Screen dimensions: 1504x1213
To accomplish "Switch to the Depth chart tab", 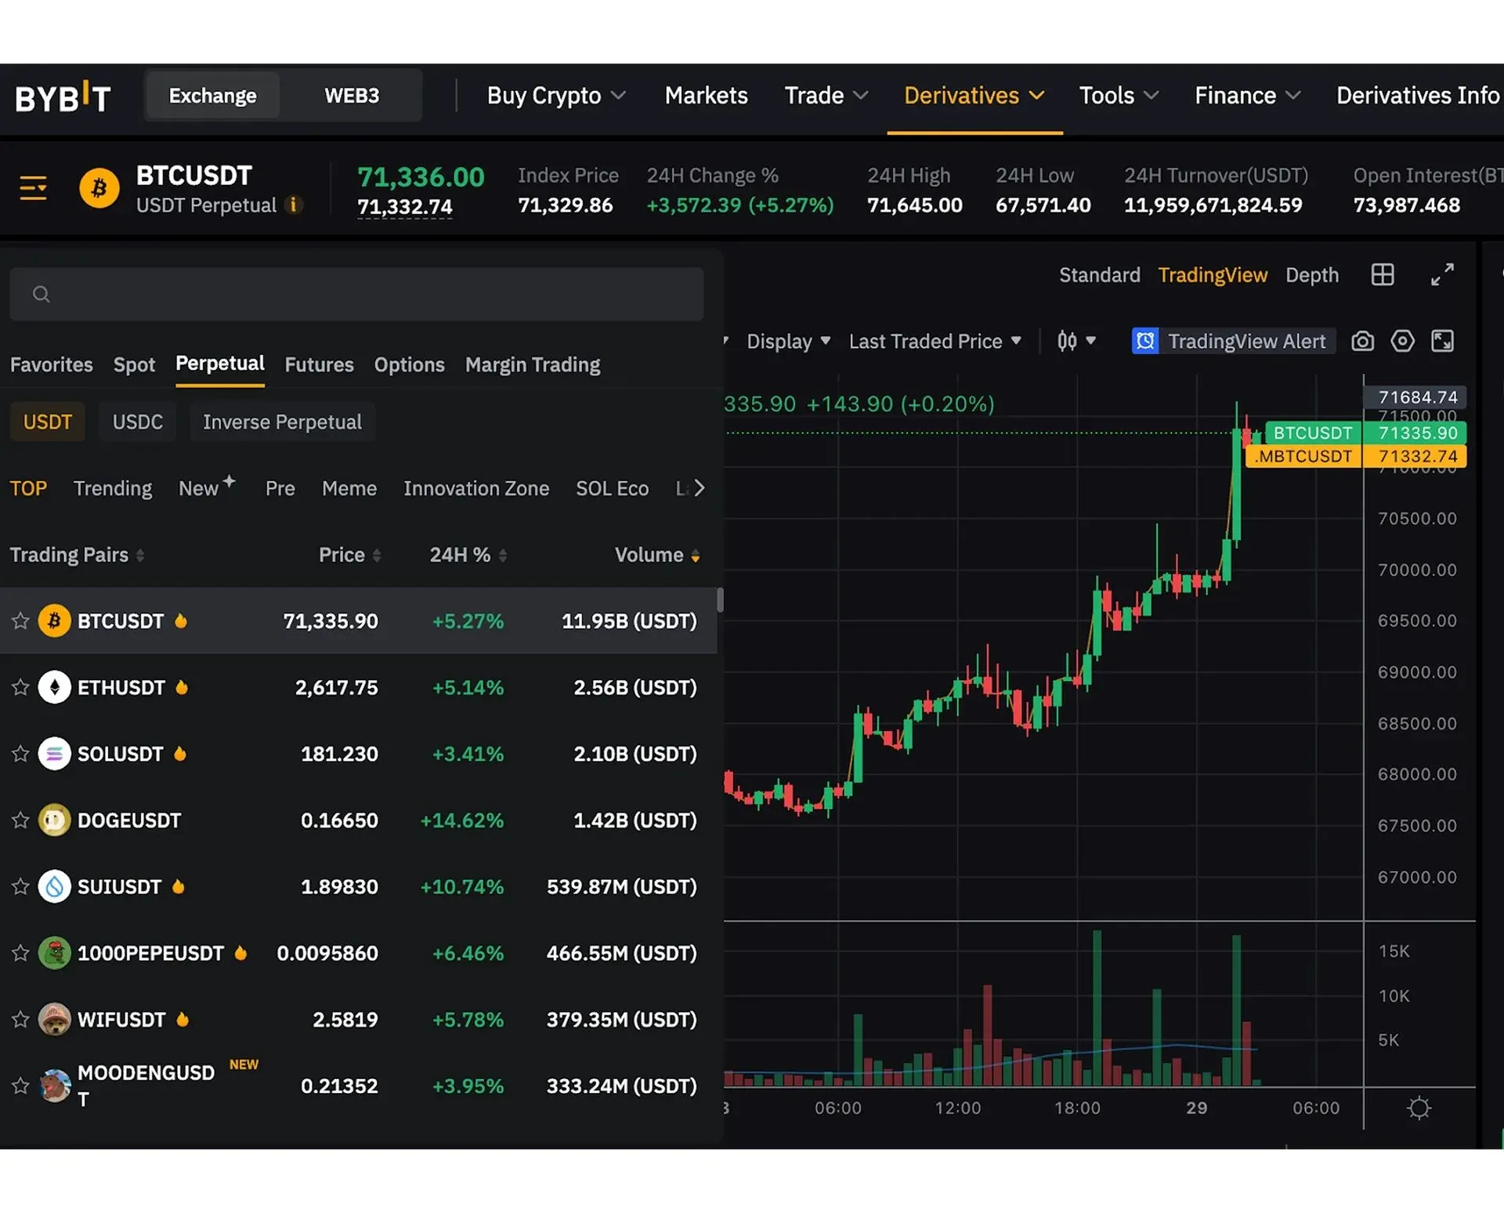I will (x=1312, y=274).
